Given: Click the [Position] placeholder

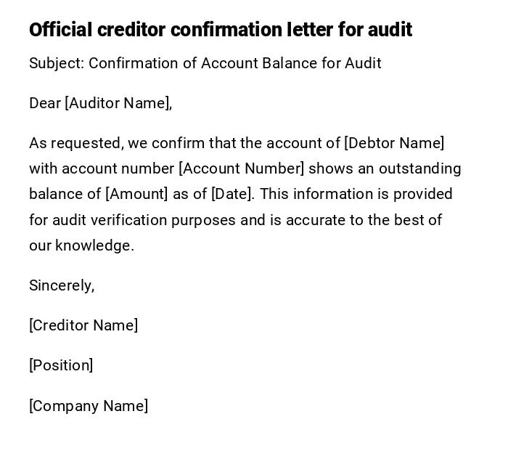Looking at the screenshot, I should 61,365.
